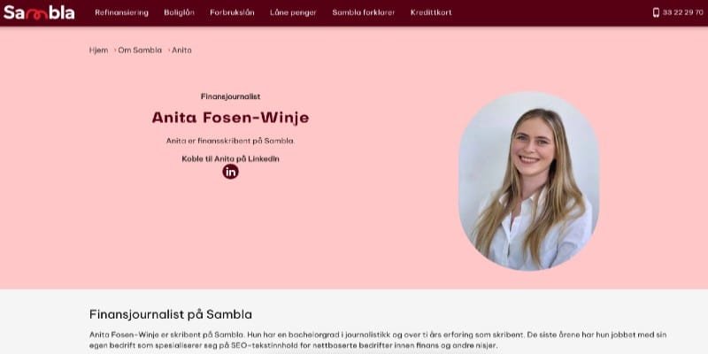Screen dimensions: 708x354
Task: Go to Hjem breadcrumb link
Action: tap(98, 50)
